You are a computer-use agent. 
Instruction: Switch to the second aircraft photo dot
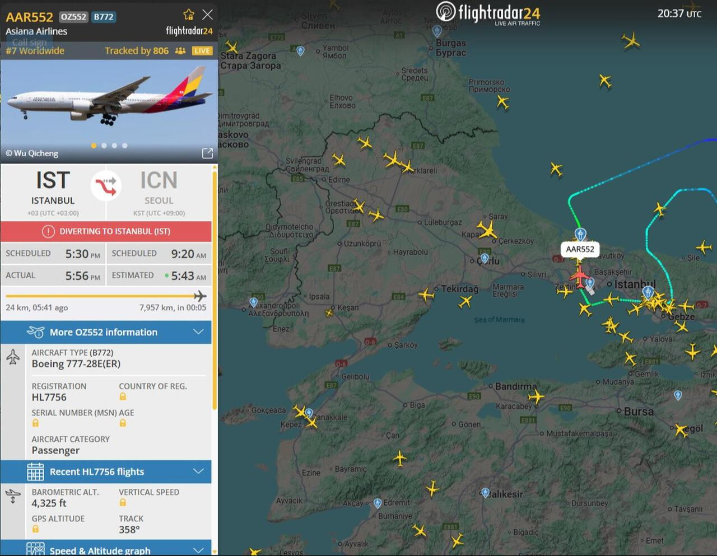pyautogui.click(x=104, y=146)
